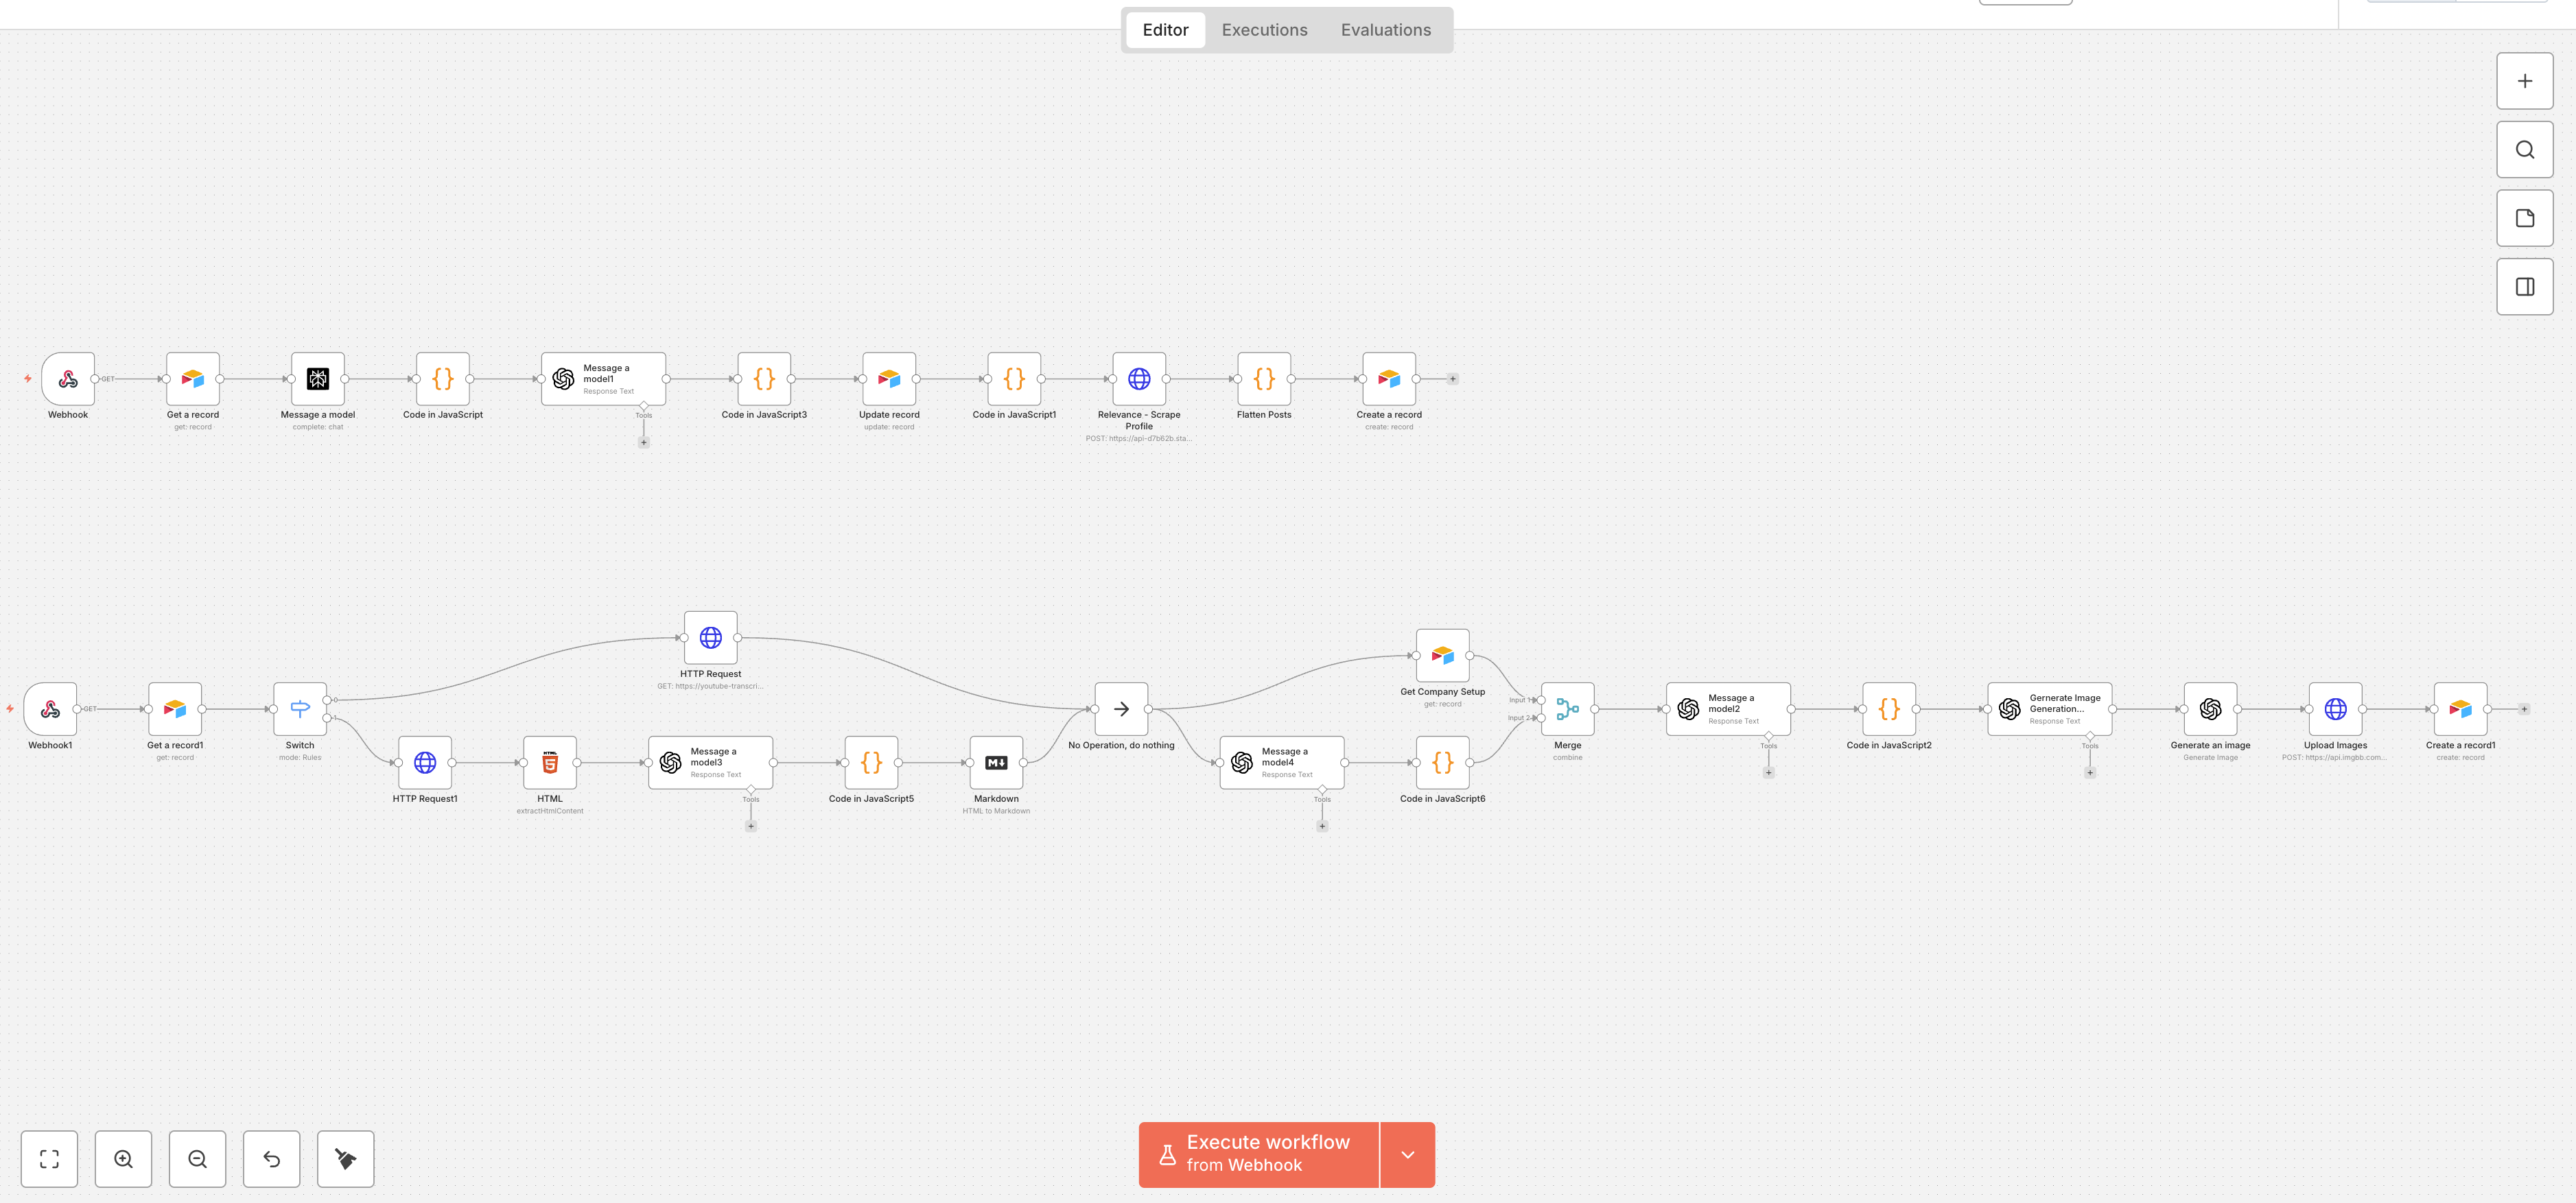Undo the last workflow change
Screen dimensions: 2576x1203
(271, 1159)
